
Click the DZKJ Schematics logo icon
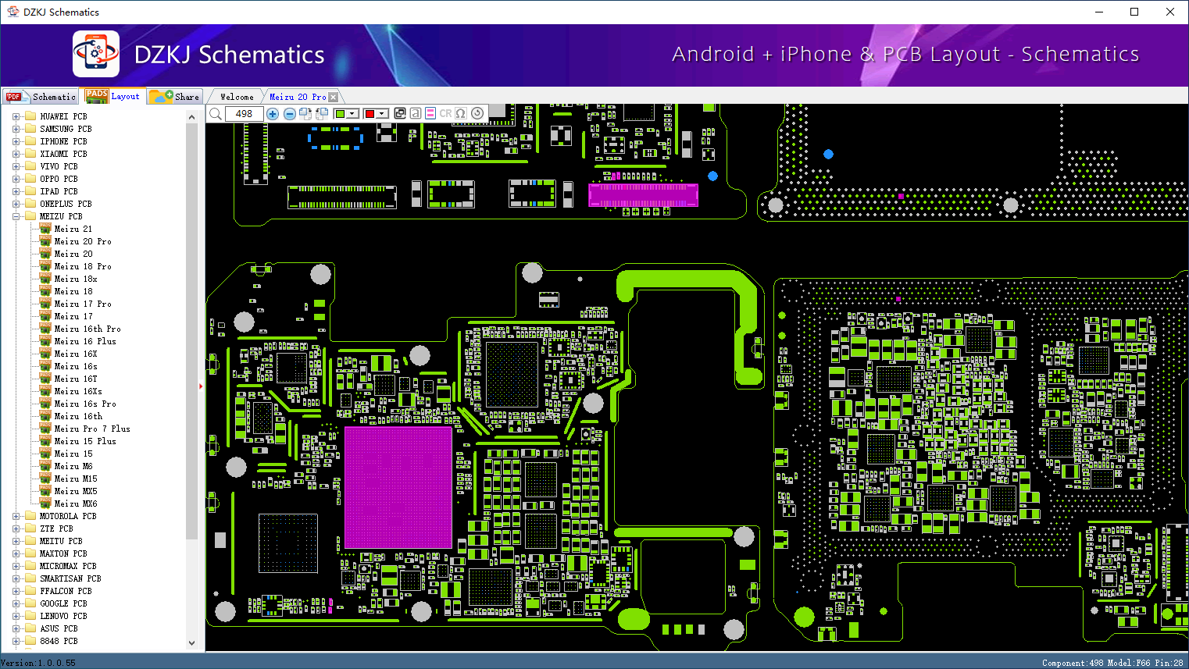pyautogui.click(x=96, y=54)
